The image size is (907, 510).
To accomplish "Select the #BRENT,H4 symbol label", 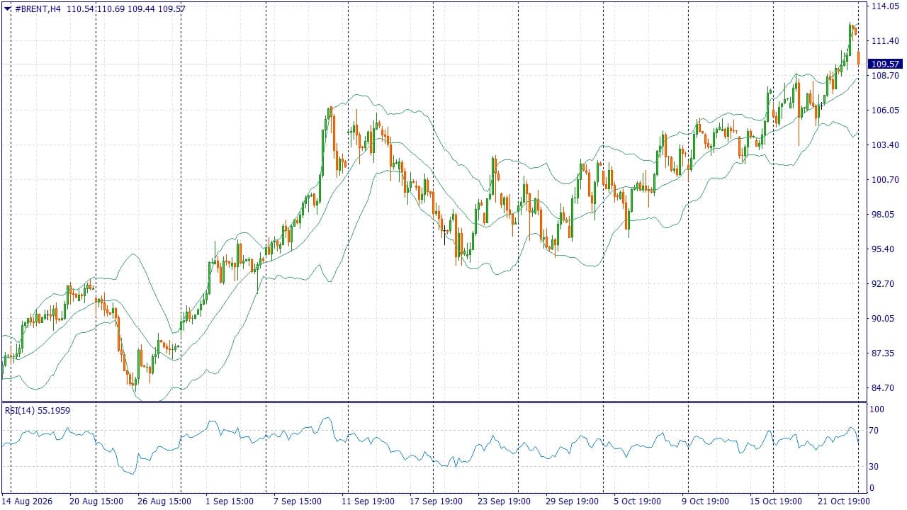I will tap(37, 8).
